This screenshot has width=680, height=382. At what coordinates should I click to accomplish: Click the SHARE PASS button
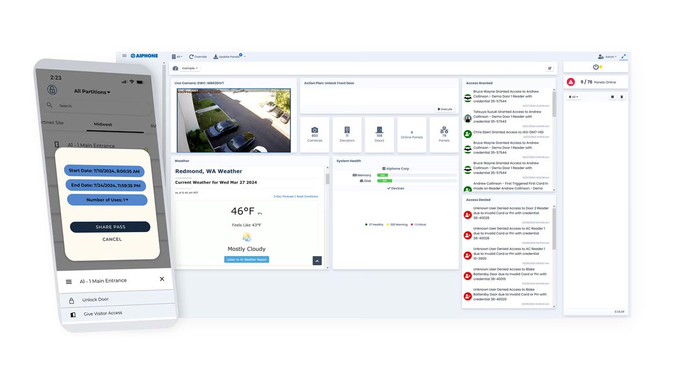(x=110, y=227)
